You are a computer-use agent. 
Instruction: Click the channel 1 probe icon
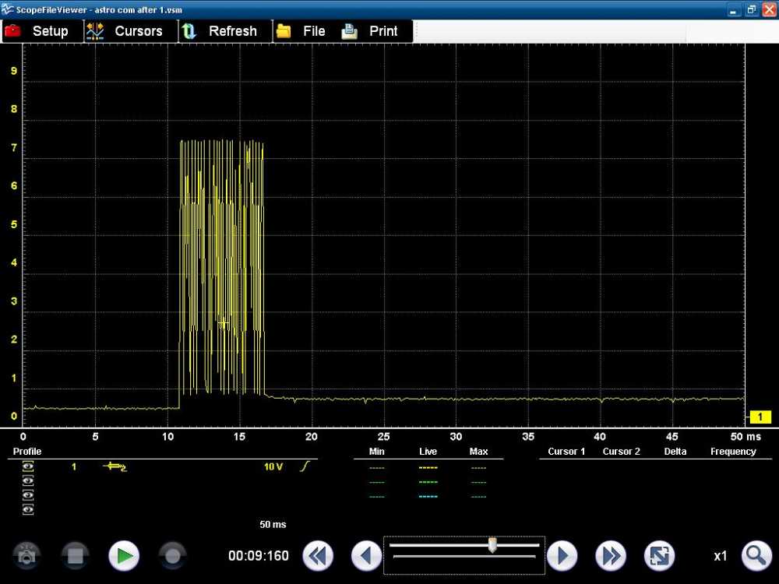coord(115,466)
